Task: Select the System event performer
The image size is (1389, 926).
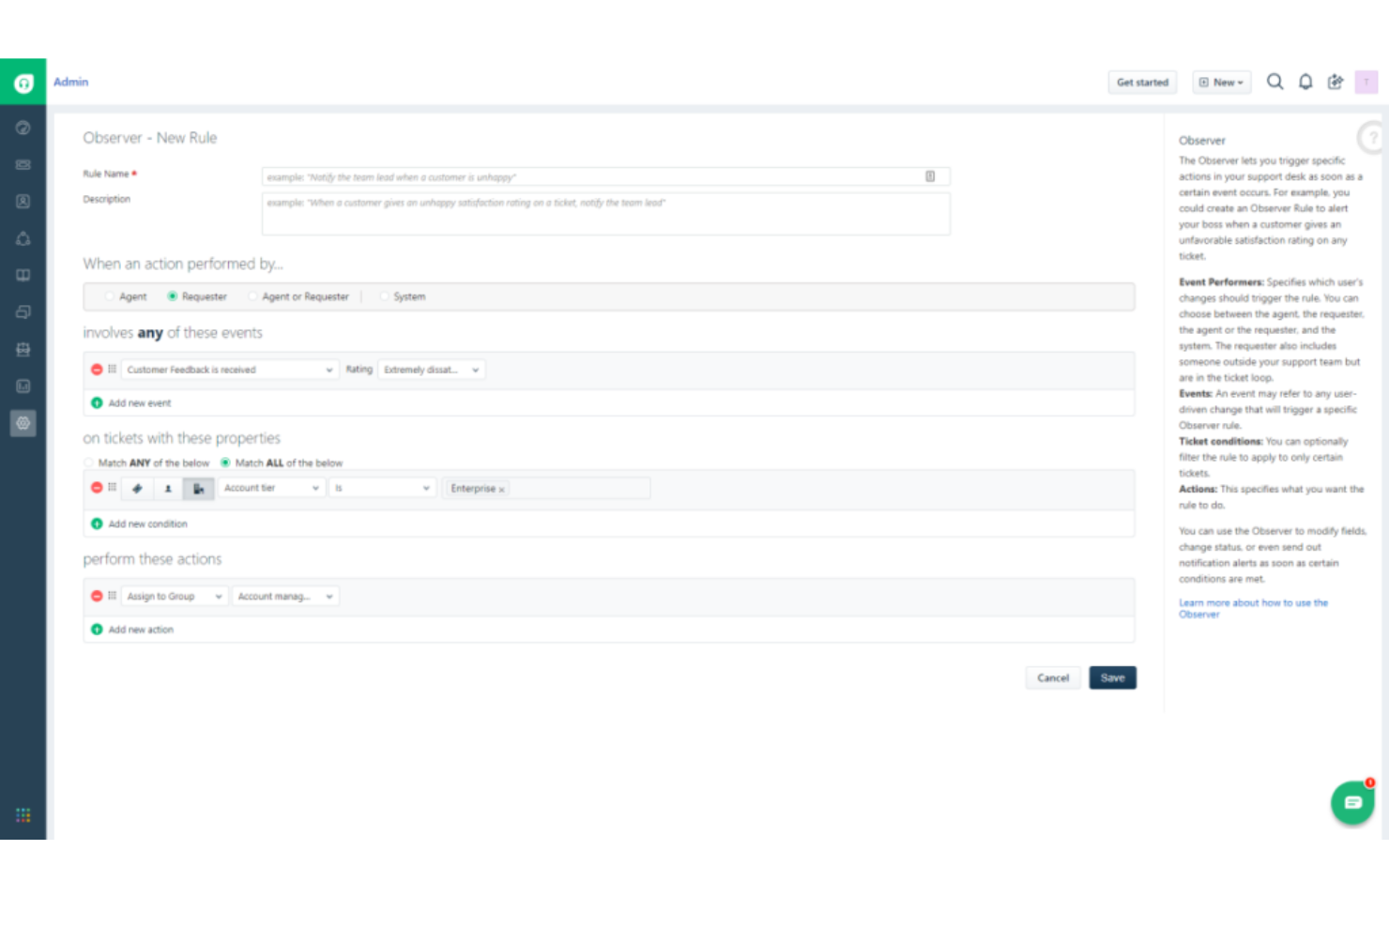Action: pos(385,296)
